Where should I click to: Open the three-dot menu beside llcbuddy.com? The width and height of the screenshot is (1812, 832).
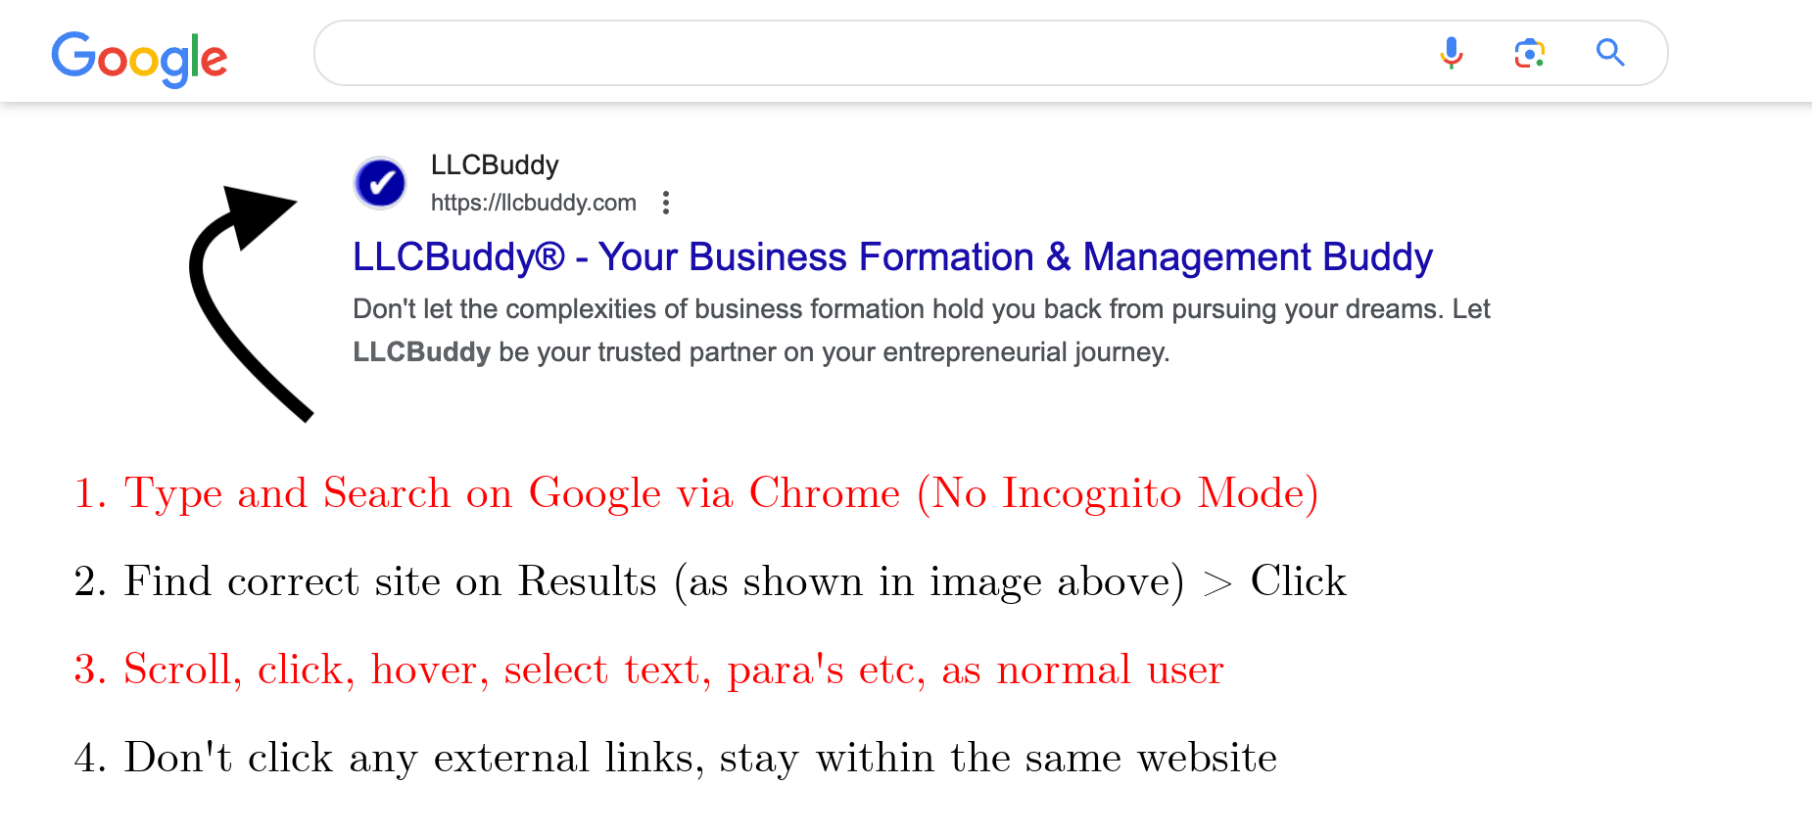[666, 203]
